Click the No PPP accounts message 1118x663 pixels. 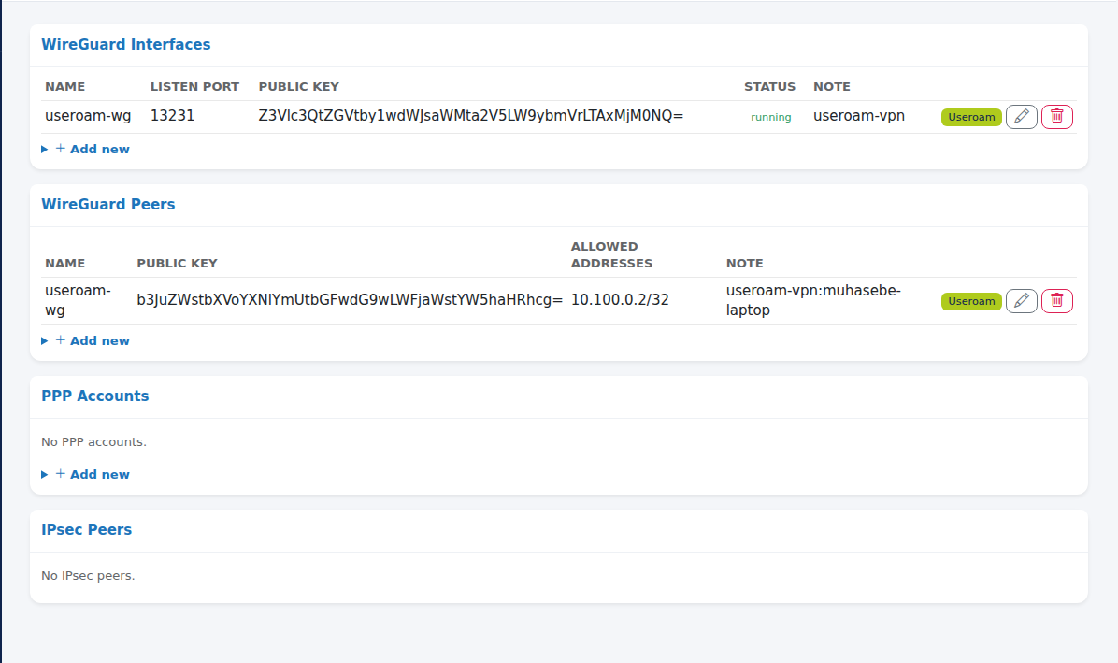93,442
